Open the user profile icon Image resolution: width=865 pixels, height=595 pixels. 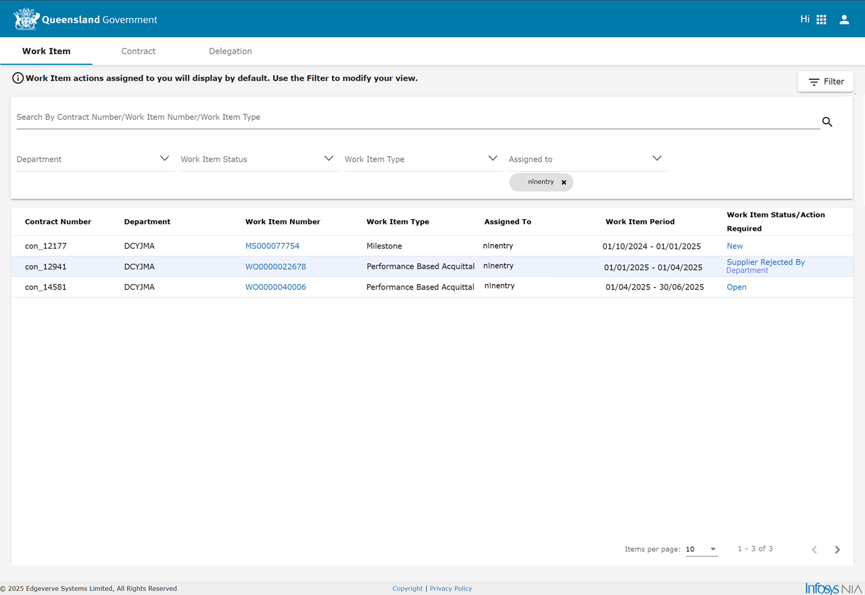(x=844, y=20)
